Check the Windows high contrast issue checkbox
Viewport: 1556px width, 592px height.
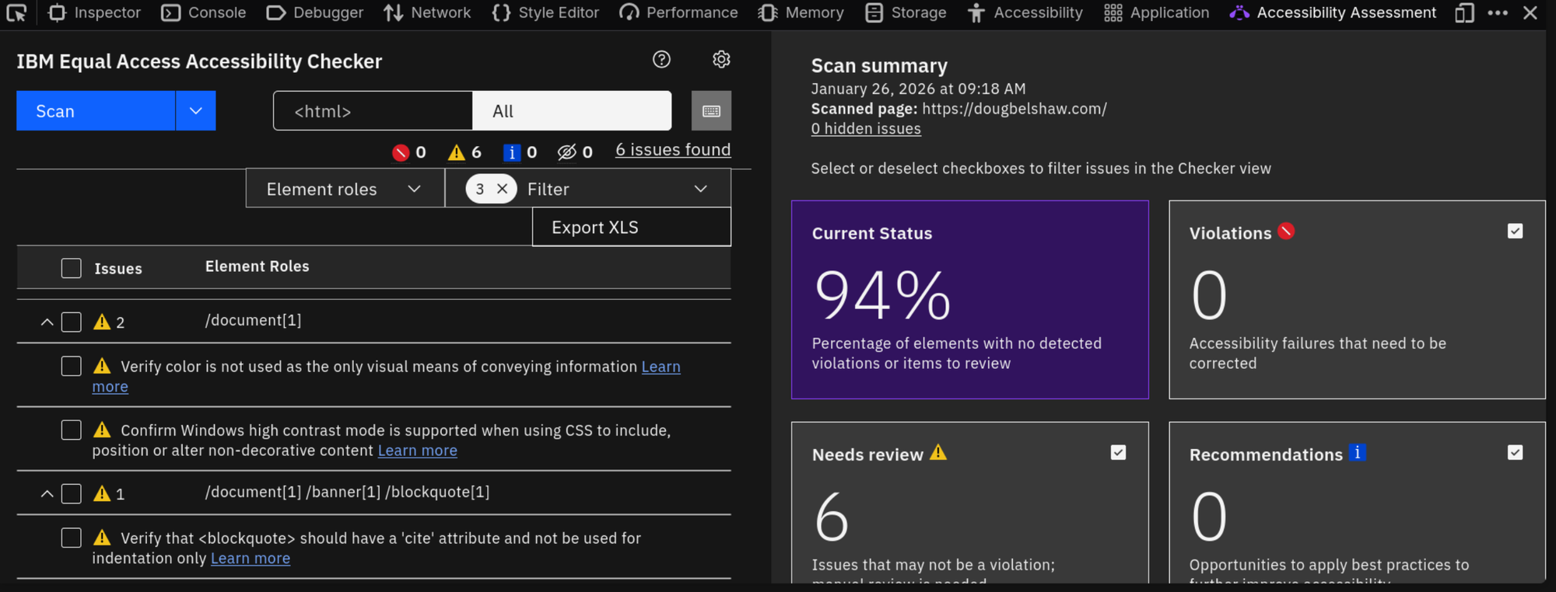[x=72, y=430]
